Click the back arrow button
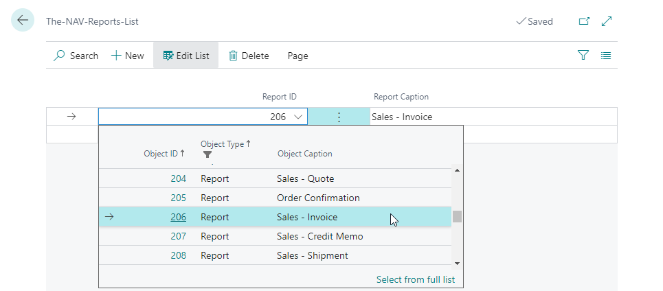Viewport: 663px width, 291px height. point(23,21)
